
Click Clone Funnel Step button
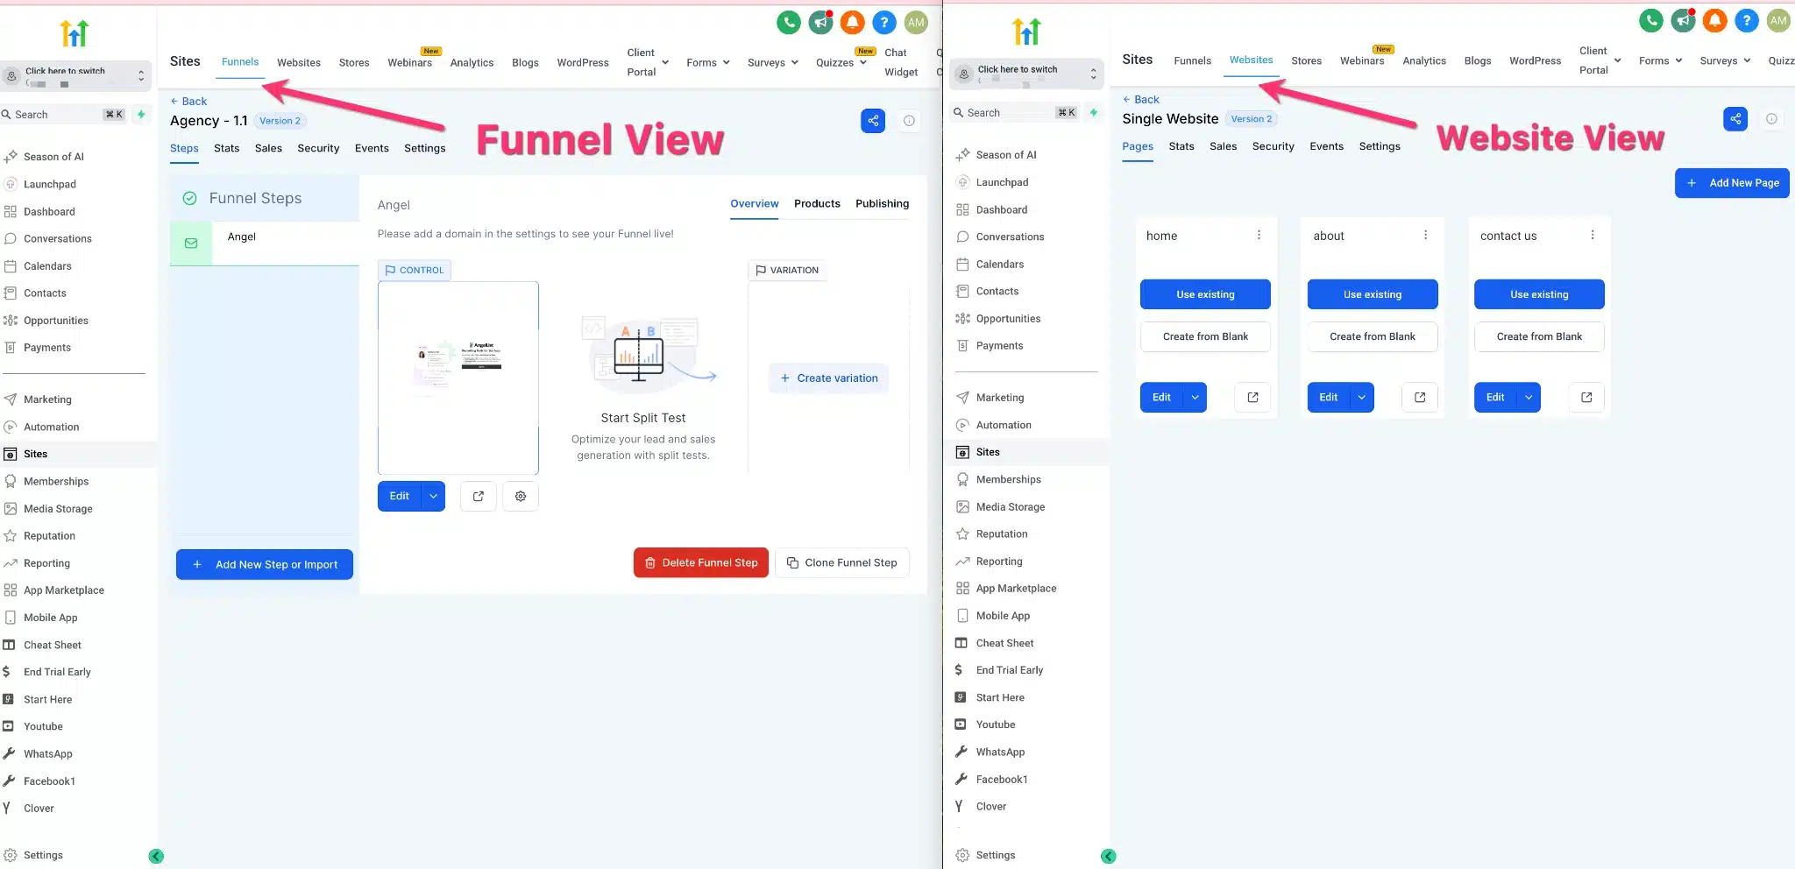pyautogui.click(x=842, y=562)
